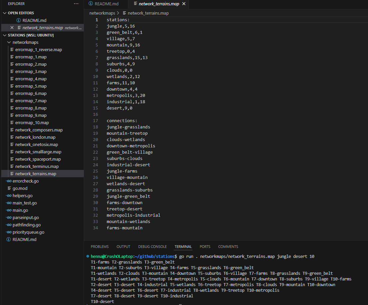Click the Go icon beside main.go
368x305 pixels.
9,210
